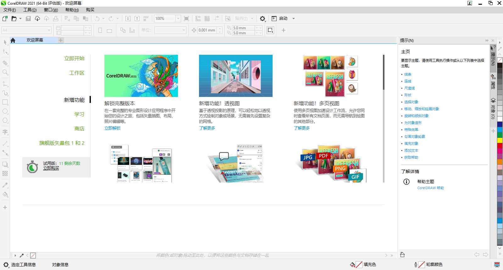503x270 pixels.
Task: Select the Interactive Fill bucket tool
Action: tap(5, 194)
